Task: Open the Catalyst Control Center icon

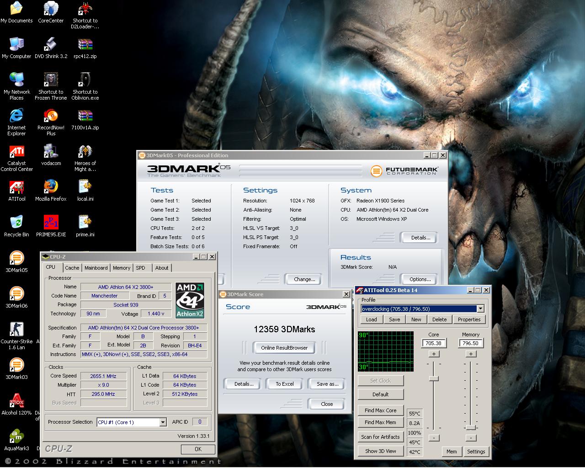Action: click(x=16, y=152)
